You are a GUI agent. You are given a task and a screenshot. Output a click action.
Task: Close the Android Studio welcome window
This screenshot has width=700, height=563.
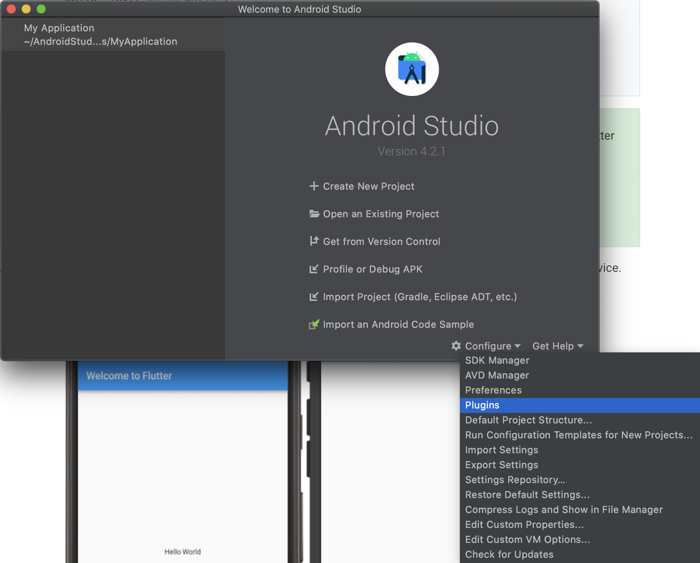tap(11, 9)
